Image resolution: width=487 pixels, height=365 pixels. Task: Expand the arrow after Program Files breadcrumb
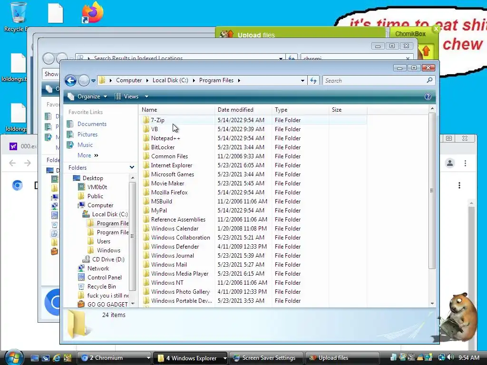(x=239, y=80)
